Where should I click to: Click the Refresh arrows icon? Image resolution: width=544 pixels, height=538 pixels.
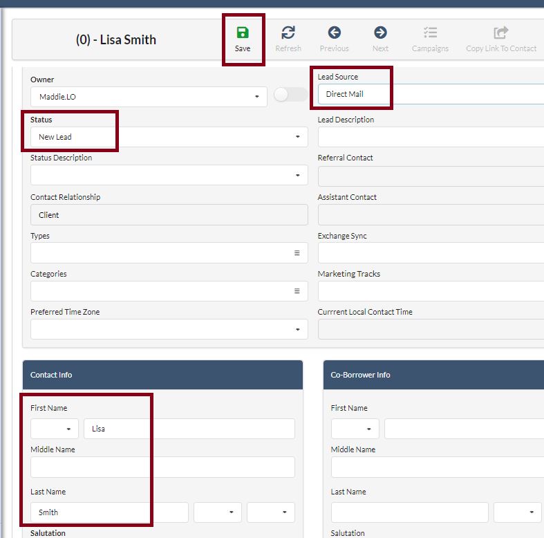point(288,33)
